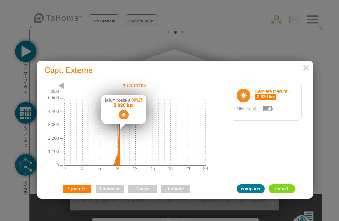Open the Smart network icon
The height and width of the screenshot is (221, 339).
click(26, 165)
